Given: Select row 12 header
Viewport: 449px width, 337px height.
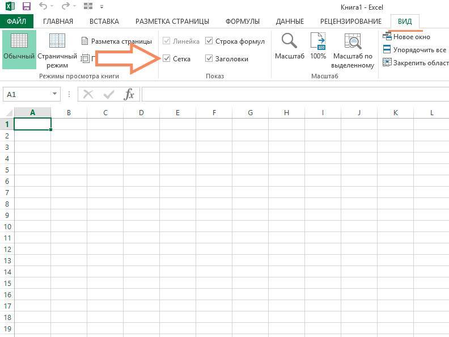Looking at the screenshot, I should (7, 249).
